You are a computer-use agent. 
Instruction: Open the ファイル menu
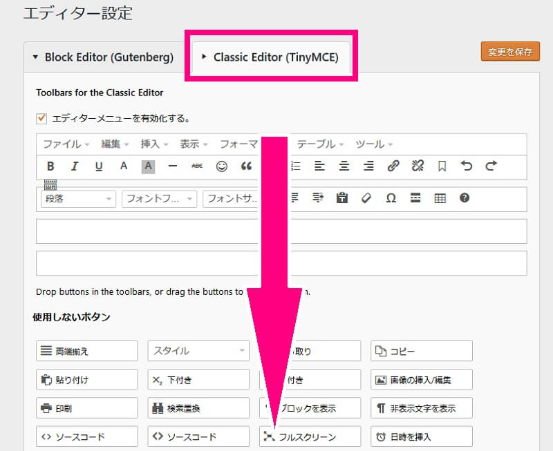tap(66, 144)
